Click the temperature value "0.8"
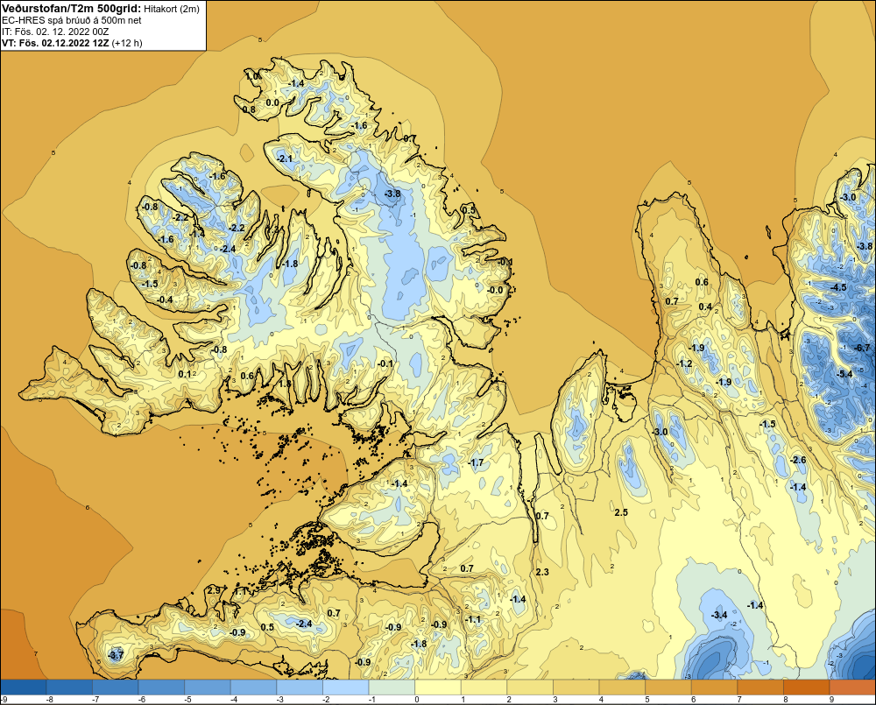Viewport: 876px width, 705px height. [x=249, y=109]
